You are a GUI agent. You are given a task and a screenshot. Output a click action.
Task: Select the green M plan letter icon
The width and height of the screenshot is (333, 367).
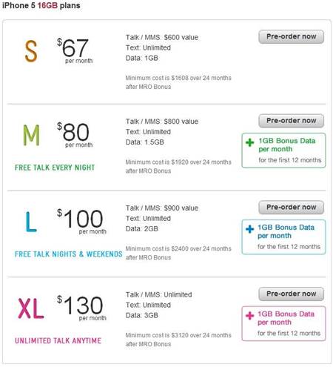click(x=31, y=135)
